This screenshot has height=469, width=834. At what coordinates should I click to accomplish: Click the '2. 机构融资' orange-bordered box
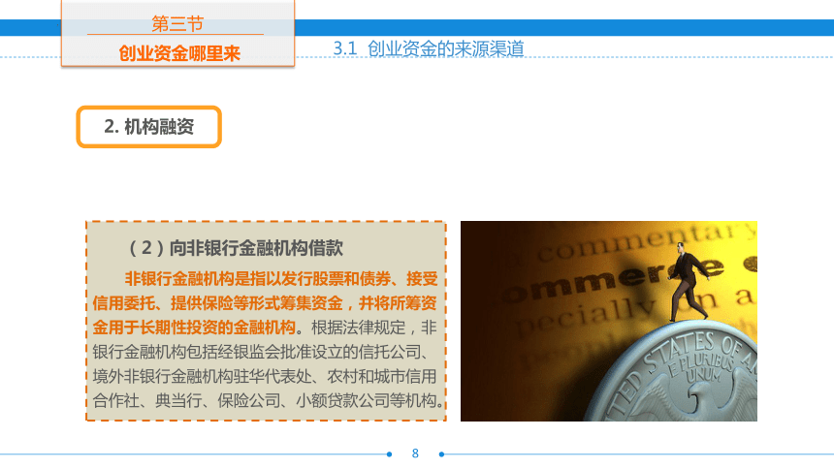click(149, 127)
